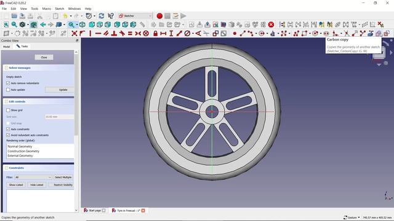Viewport: 394px width, 221px height.
Task: Expand the undo history dropdown arrow
Action: (x=71, y=16)
